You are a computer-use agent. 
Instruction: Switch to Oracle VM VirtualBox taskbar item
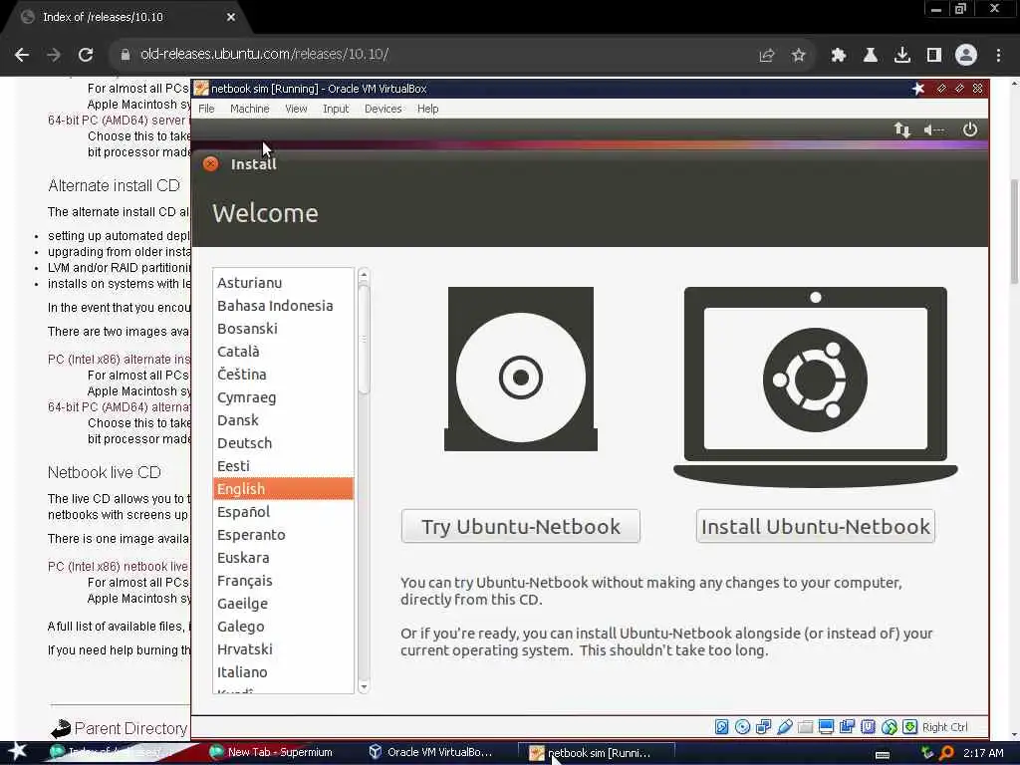(430, 753)
